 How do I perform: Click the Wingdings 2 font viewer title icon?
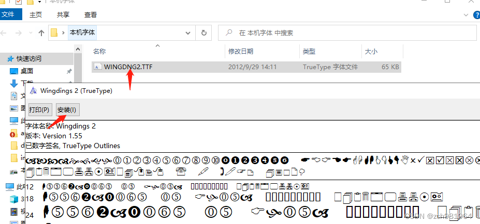tap(33, 91)
